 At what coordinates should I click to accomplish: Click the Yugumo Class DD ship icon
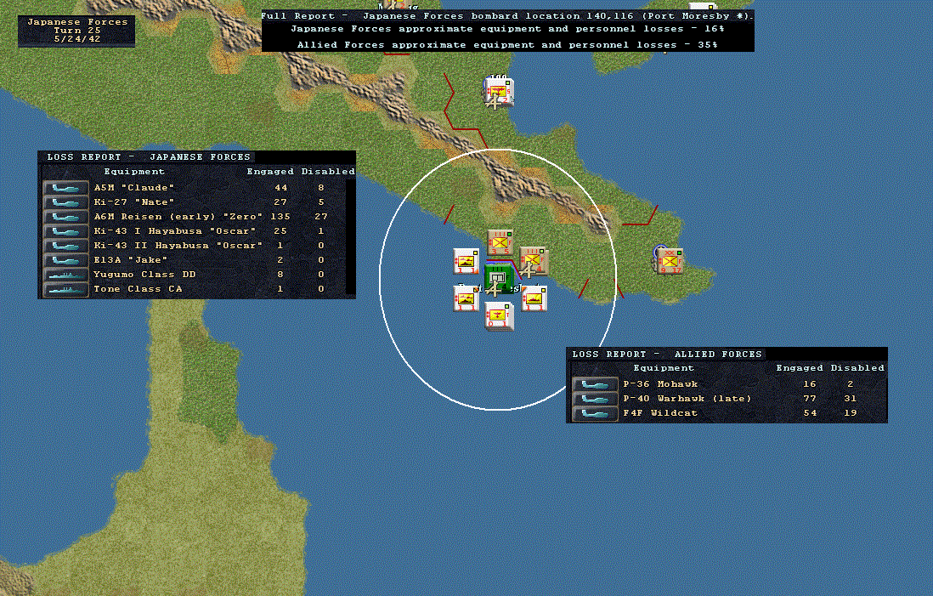coord(65,275)
